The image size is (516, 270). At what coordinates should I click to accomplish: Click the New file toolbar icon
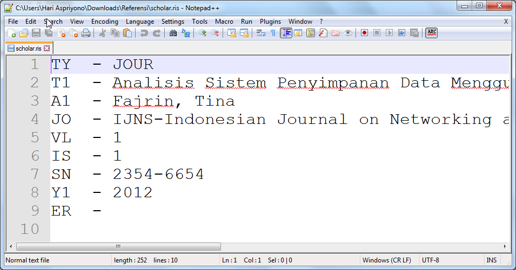tap(12, 33)
